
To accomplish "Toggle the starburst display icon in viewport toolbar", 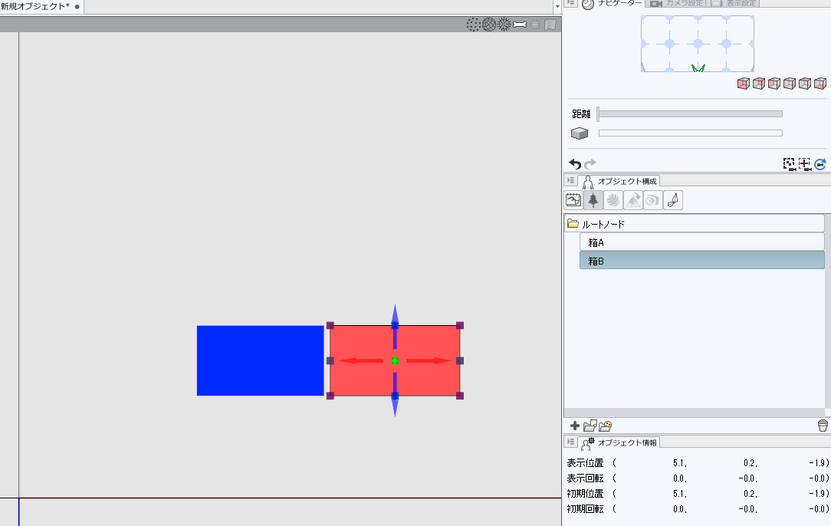I will [x=504, y=25].
